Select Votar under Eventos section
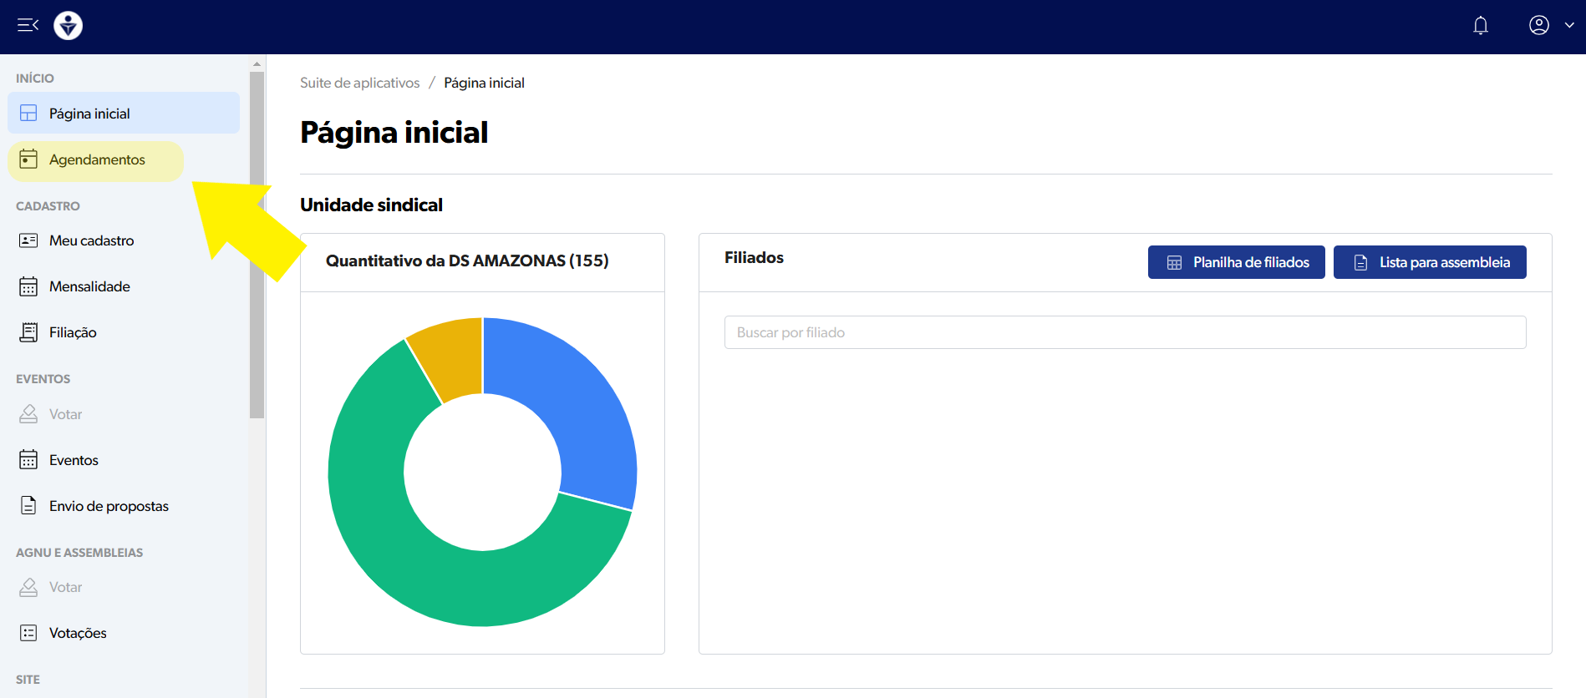The image size is (1586, 698). point(65,414)
